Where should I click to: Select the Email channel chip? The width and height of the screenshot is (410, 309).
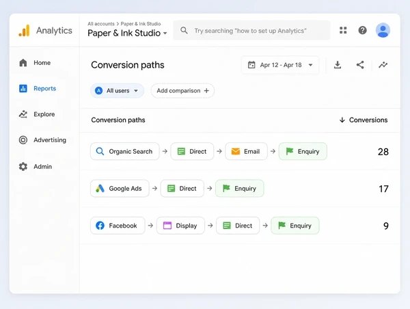246,151
